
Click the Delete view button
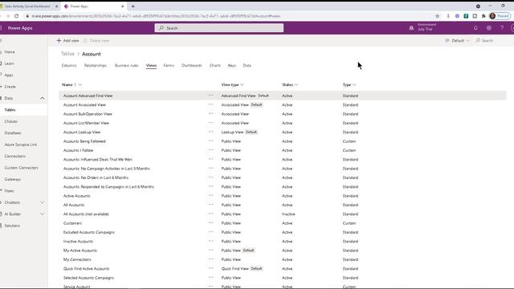[x=96, y=41]
